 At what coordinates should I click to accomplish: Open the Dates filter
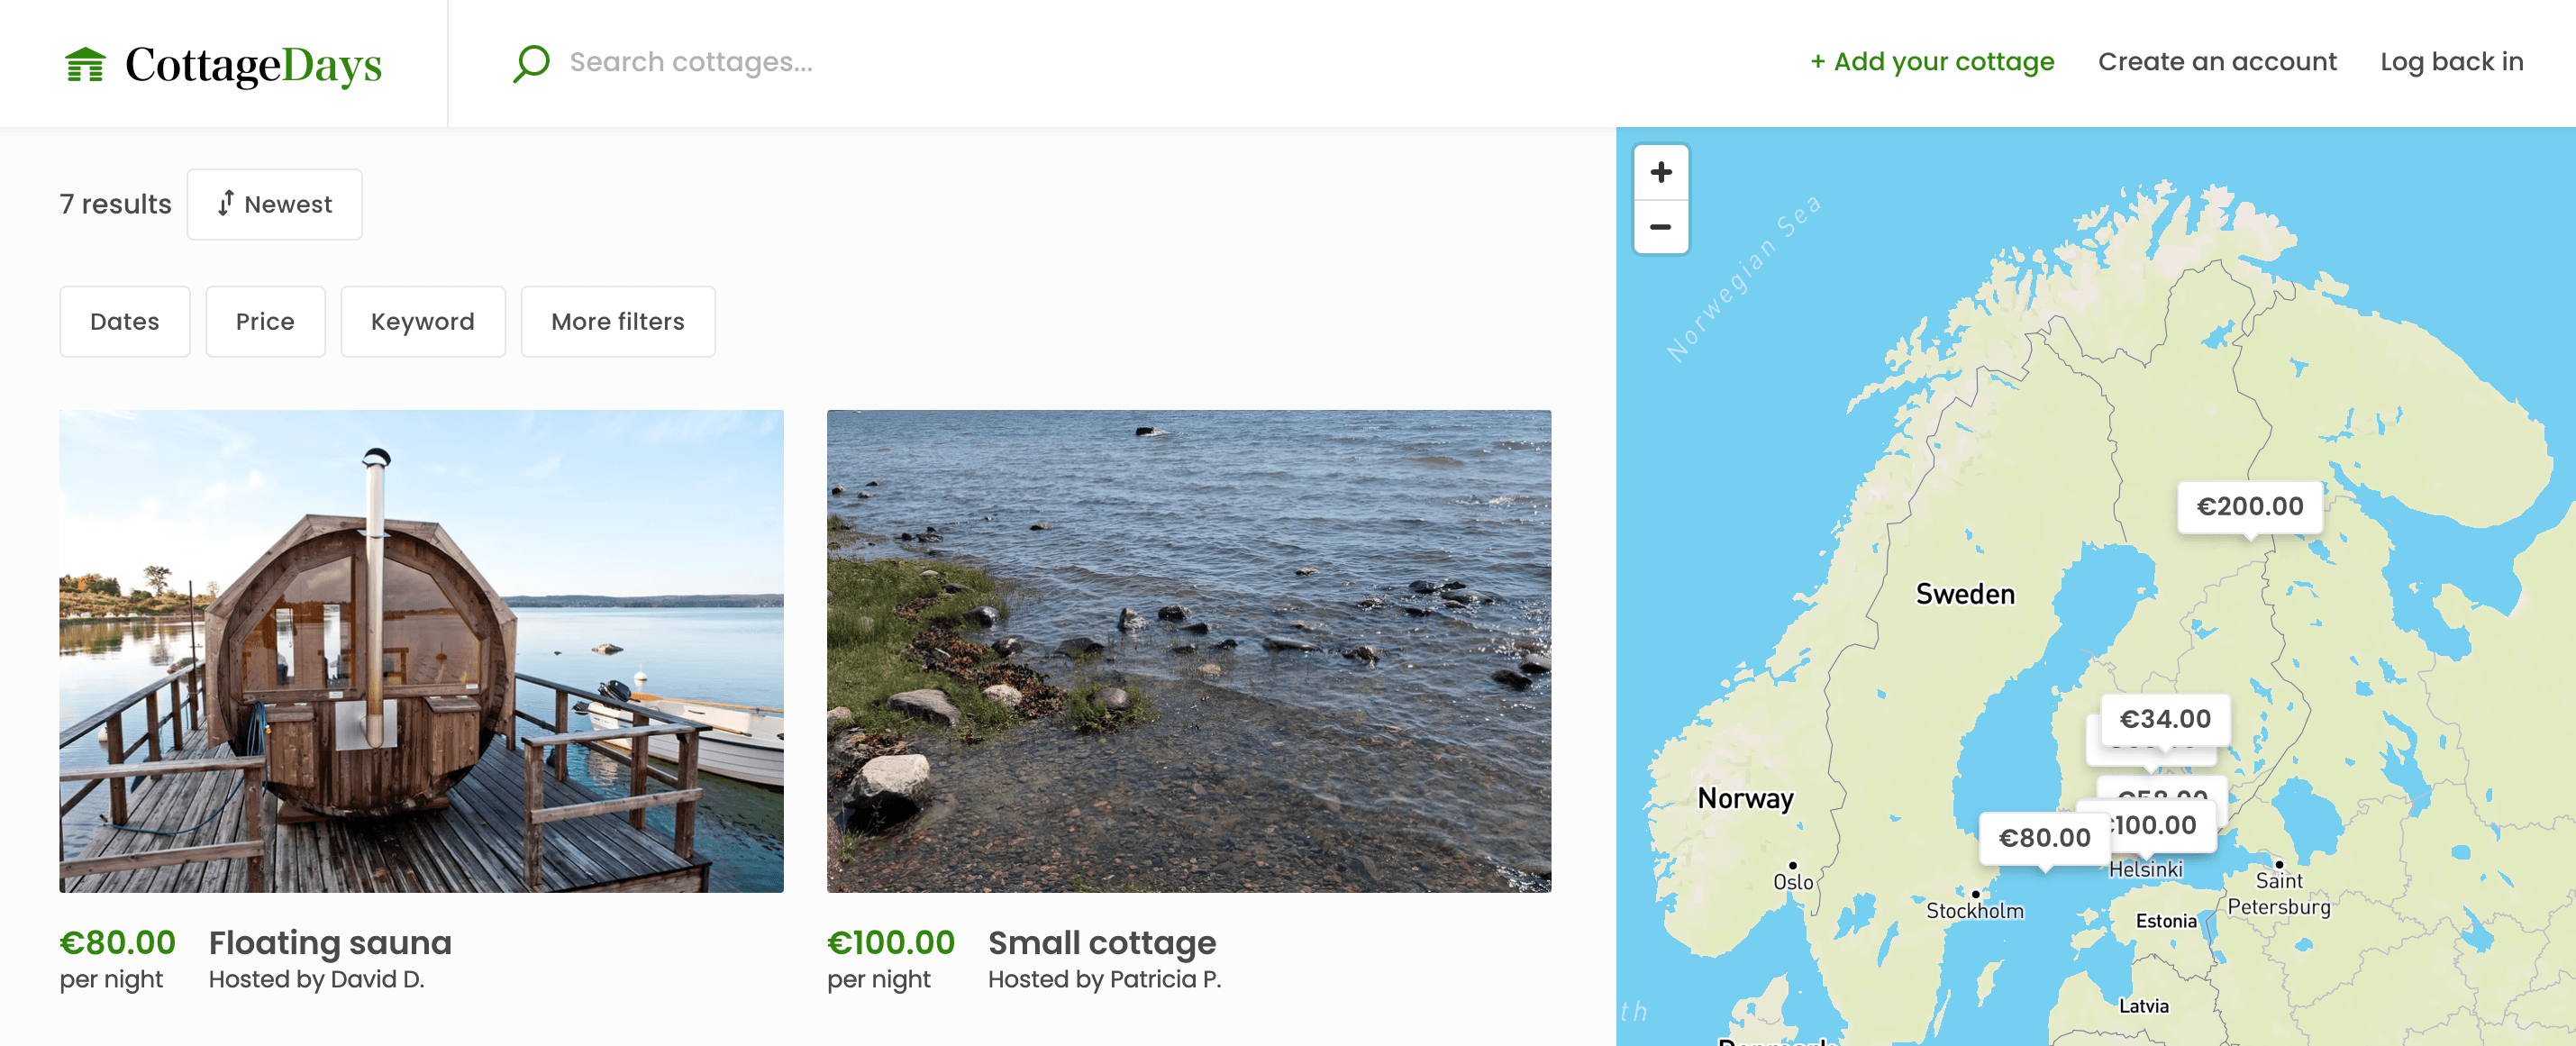(x=125, y=322)
